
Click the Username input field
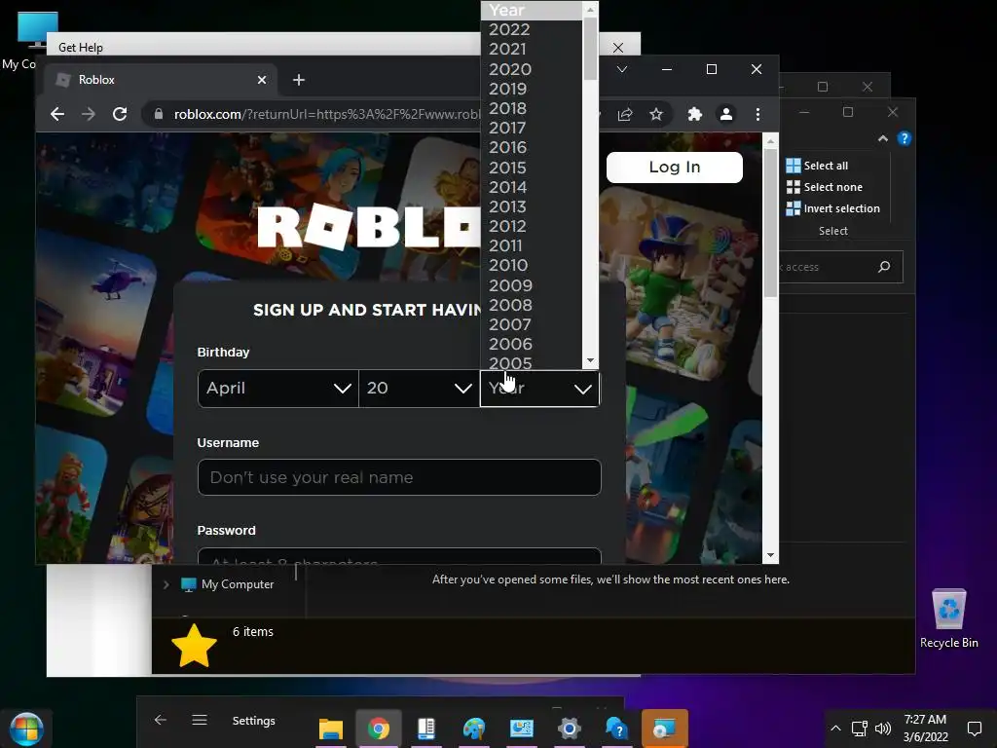point(399,477)
